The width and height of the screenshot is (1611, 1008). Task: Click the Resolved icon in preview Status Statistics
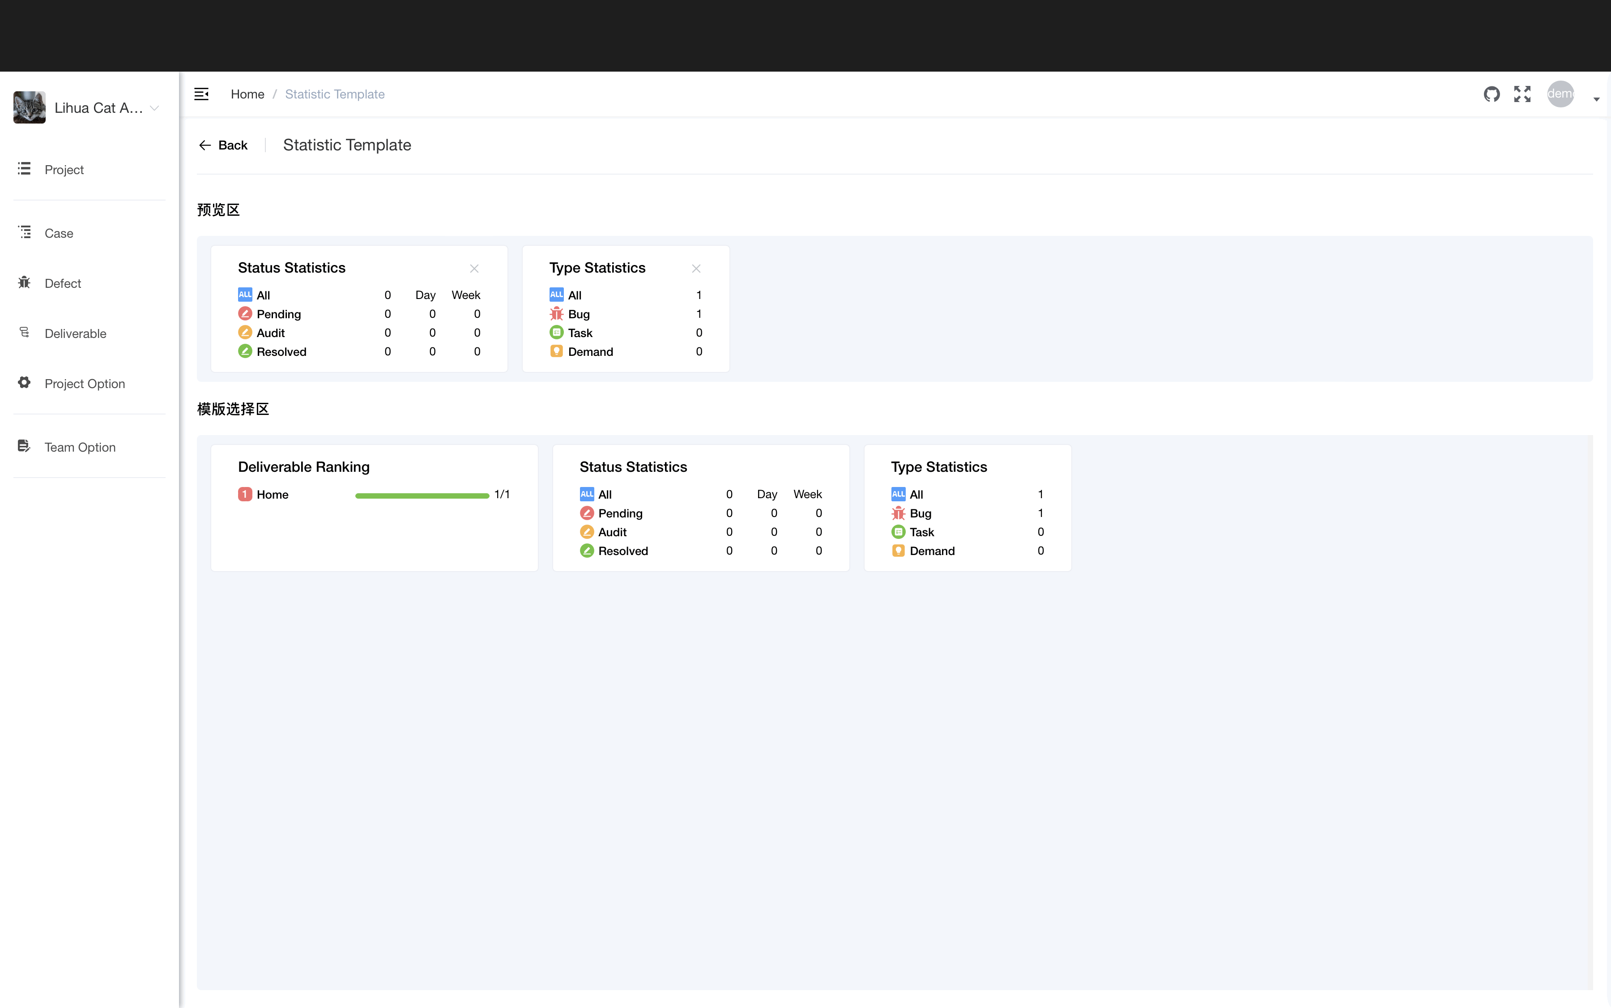pyautogui.click(x=245, y=350)
